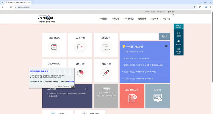Screen dimensions: 213x114
Task: Click the 나라배움터 logo
Action: click(46, 19)
